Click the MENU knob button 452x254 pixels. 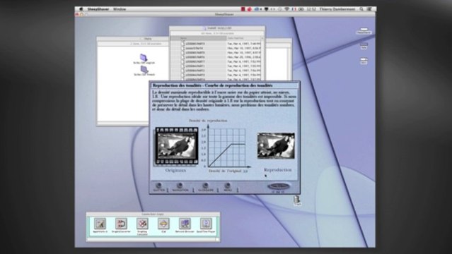(228, 186)
